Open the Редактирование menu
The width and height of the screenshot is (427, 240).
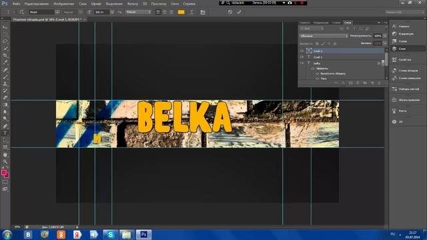point(37,4)
